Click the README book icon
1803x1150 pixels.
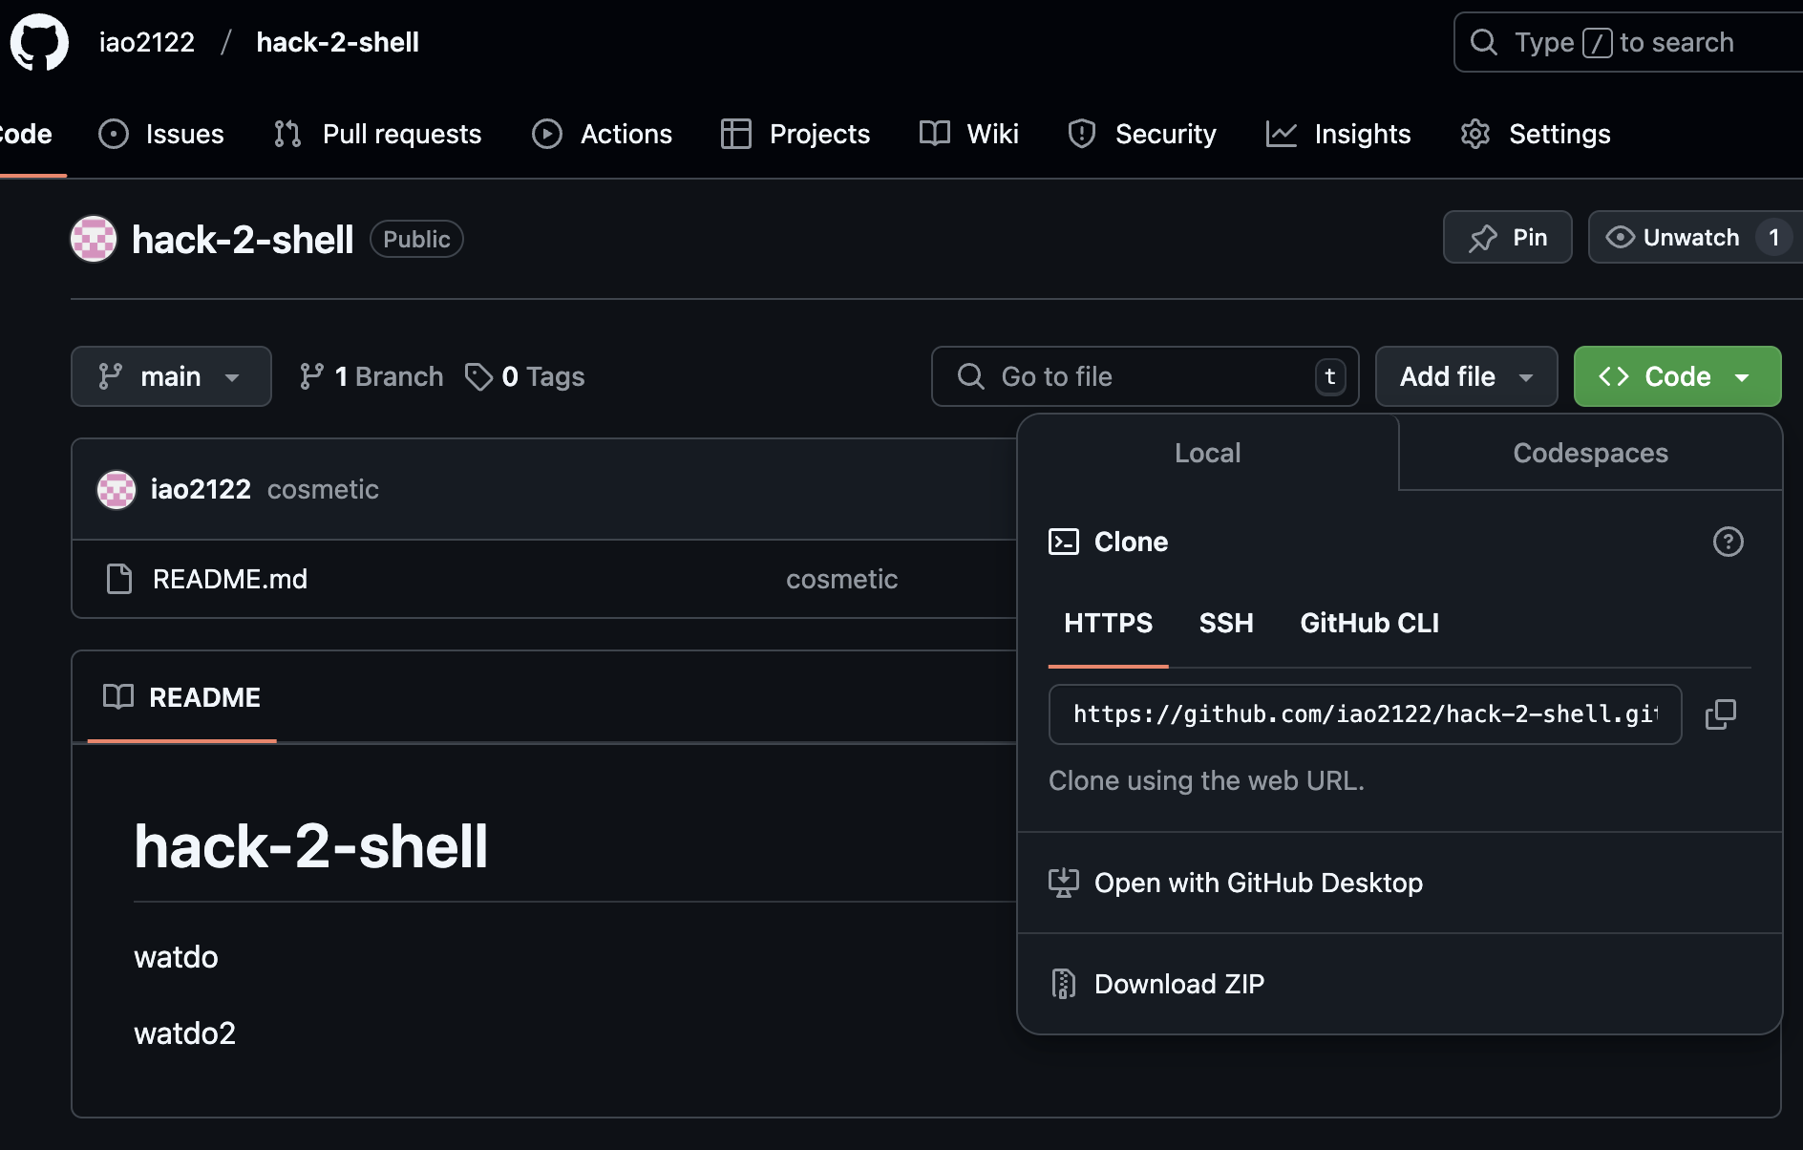pyautogui.click(x=118, y=697)
